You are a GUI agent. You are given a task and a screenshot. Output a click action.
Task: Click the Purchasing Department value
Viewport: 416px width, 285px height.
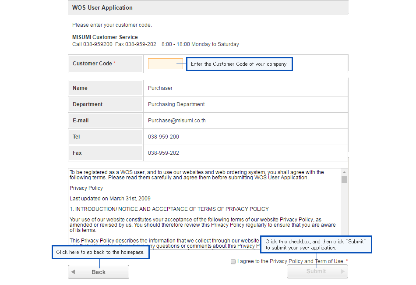pyautogui.click(x=176, y=104)
